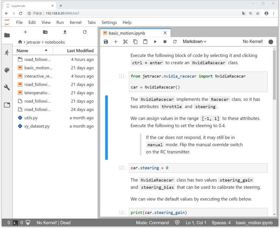Reload the browser page
The image size is (280, 228).
(x=20, y=13)
